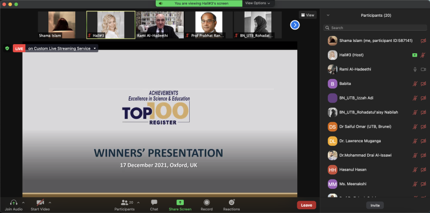
Task: Click the participant Search field
Action: pyautogui.click(x=375, y=28)
